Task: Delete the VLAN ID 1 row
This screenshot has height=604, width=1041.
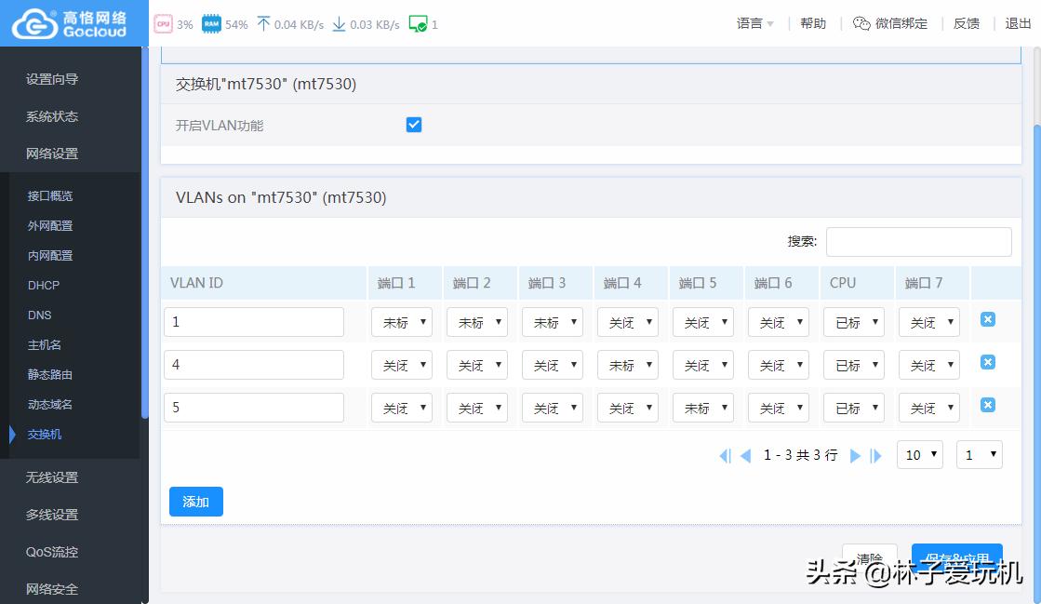Action: [x=988, y=319]
